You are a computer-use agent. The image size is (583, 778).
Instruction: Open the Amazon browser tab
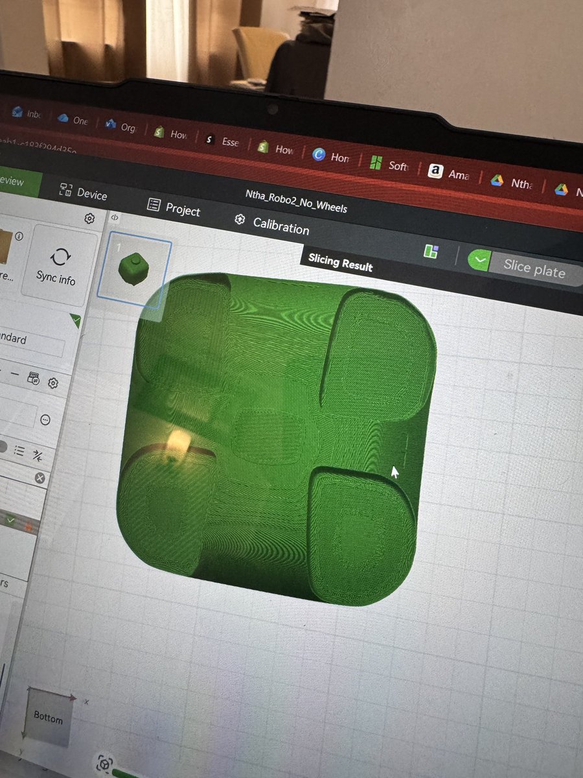(x=449, y=172)
